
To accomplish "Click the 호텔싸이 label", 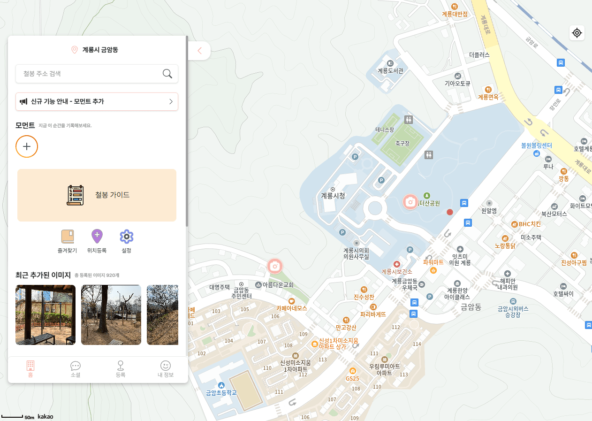I will coord(563,294).
